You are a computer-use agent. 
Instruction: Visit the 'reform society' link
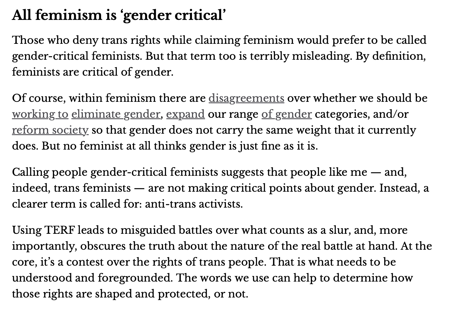tap(50, 130)
